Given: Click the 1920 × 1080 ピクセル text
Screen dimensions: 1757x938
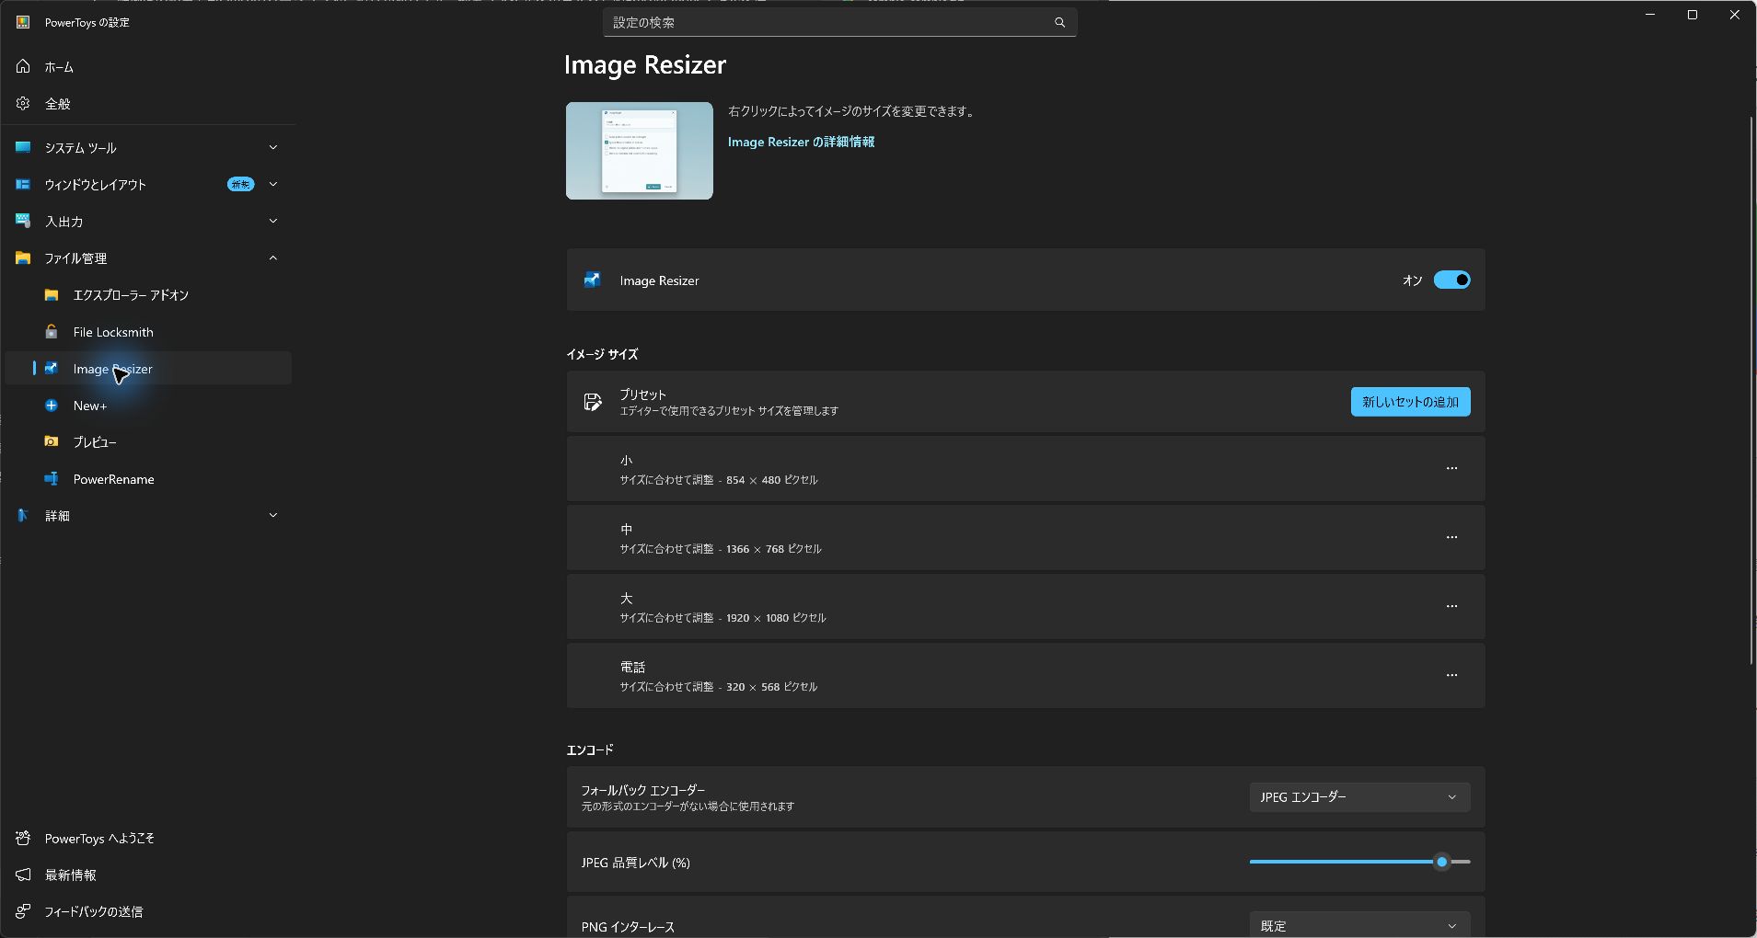Looking at the screenshot, I should coord(776,618).
